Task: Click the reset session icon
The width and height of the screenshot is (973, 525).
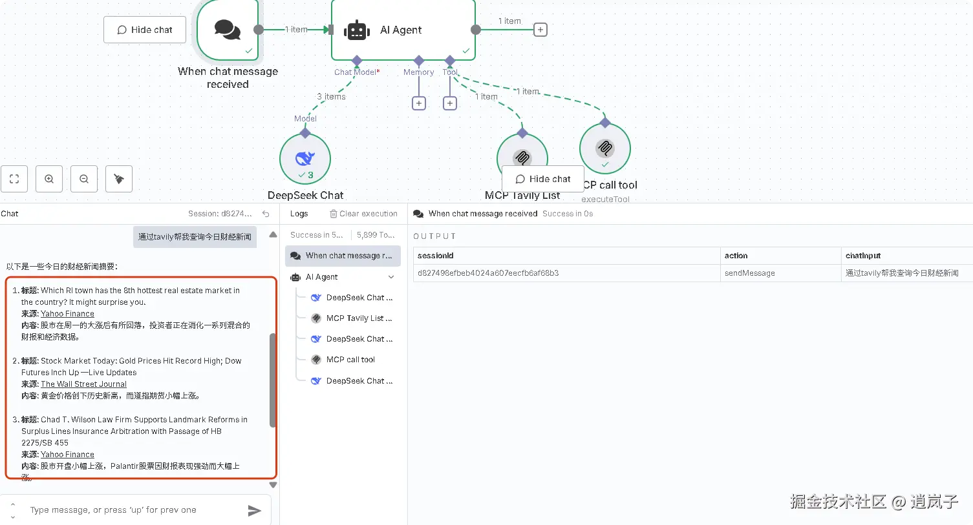Action: pos(266,214)
